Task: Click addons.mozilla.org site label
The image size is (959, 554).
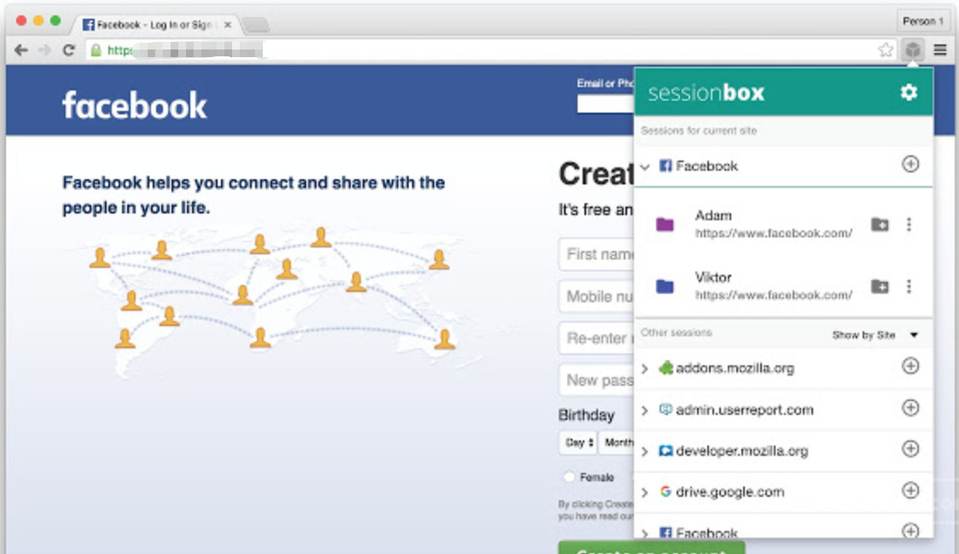Action: 735,368
